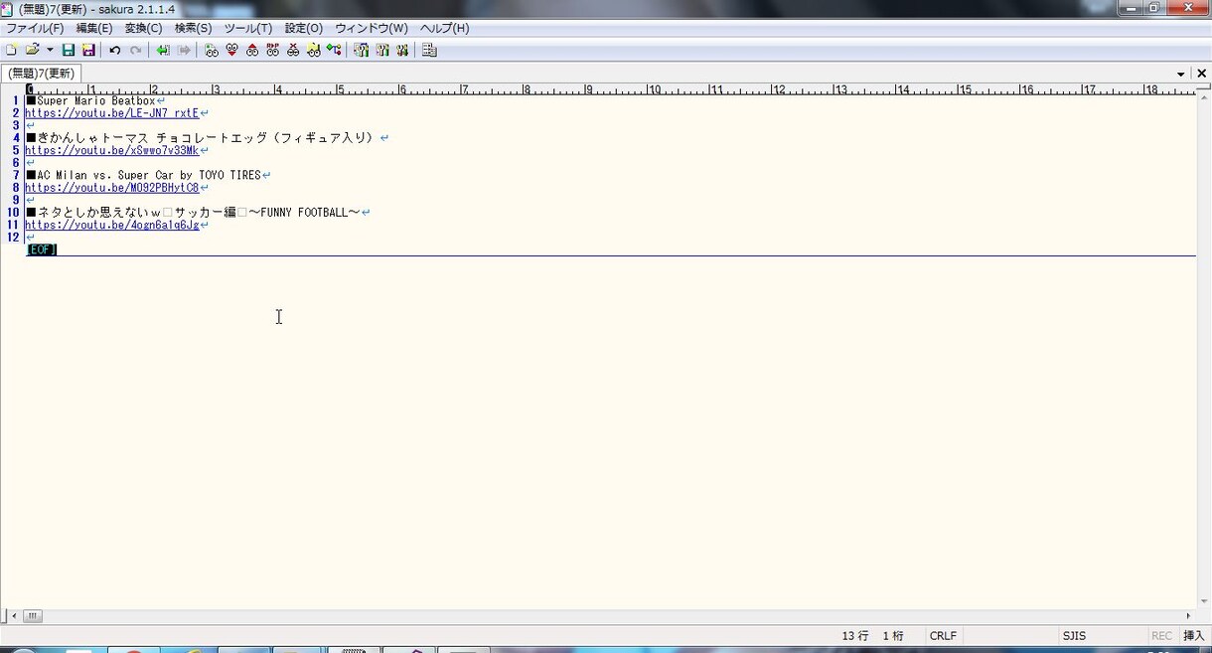Open the 設定(O) menu
This screenshot has width=1212, height=653.
tap(303, 28)
